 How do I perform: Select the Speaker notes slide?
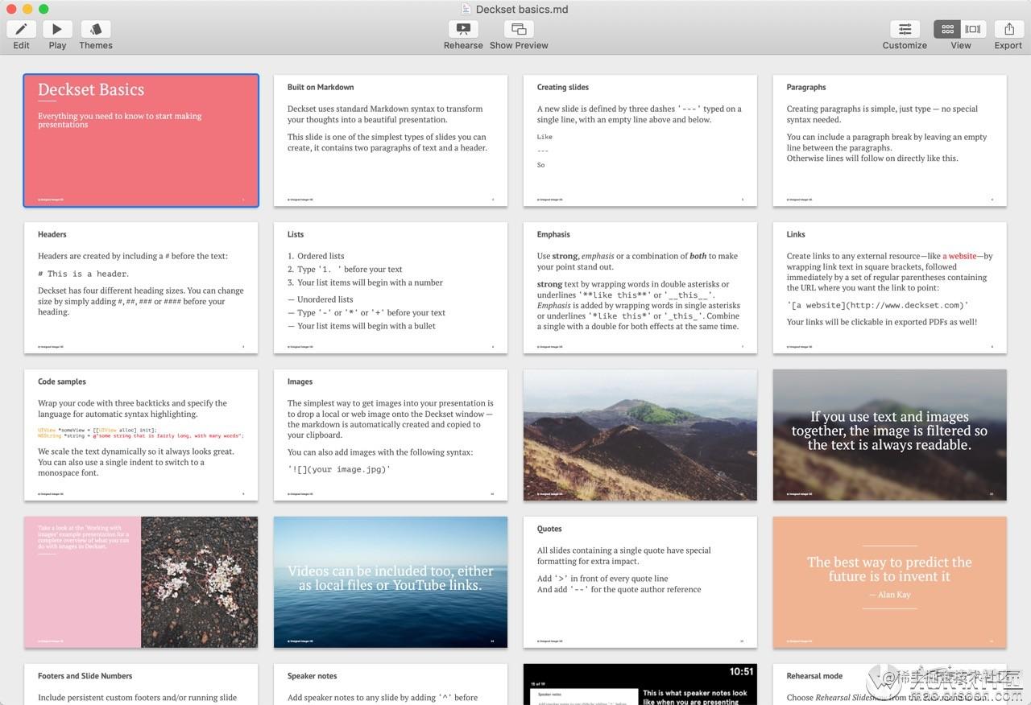(391, 684)
